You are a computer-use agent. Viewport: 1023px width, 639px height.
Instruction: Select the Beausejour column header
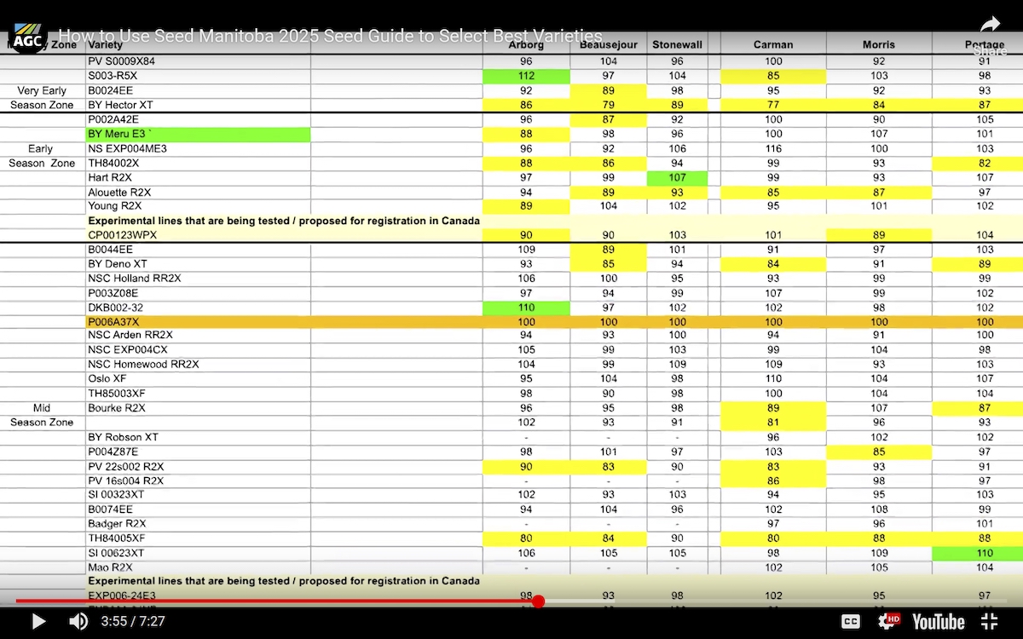(x=609, y=44)
